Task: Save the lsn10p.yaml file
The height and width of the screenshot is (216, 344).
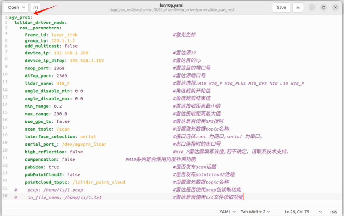Action: [281, 8]
